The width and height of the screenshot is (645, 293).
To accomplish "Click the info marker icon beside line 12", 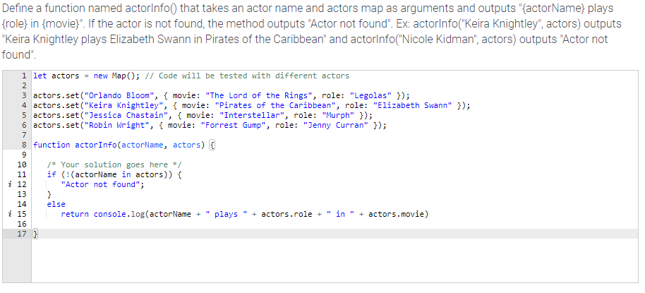I will click(x=9, y=184).
